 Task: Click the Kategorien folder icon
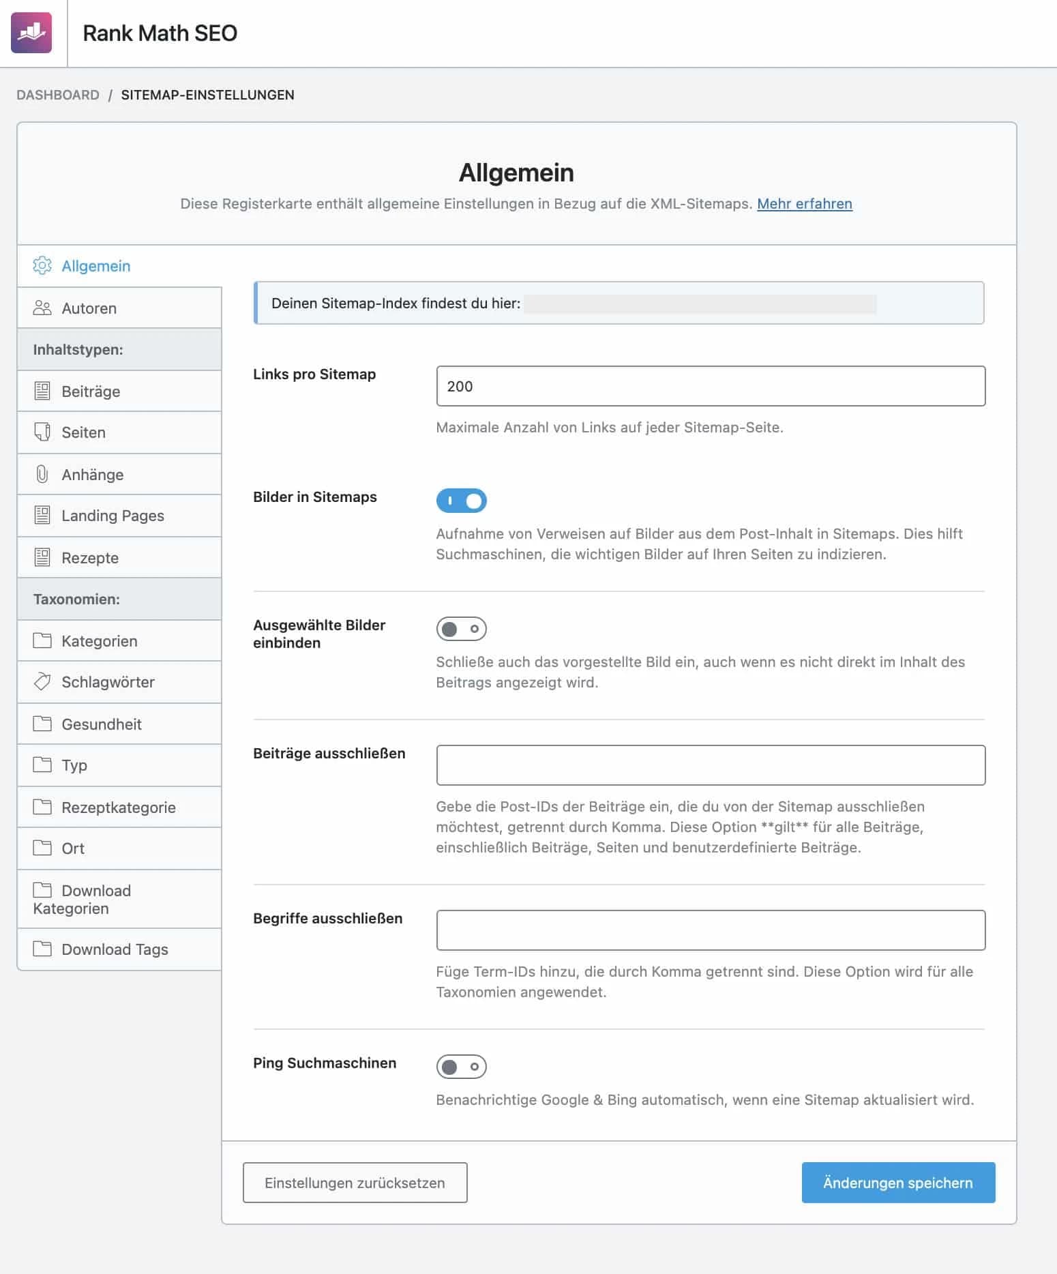click(x=42, y=640)
